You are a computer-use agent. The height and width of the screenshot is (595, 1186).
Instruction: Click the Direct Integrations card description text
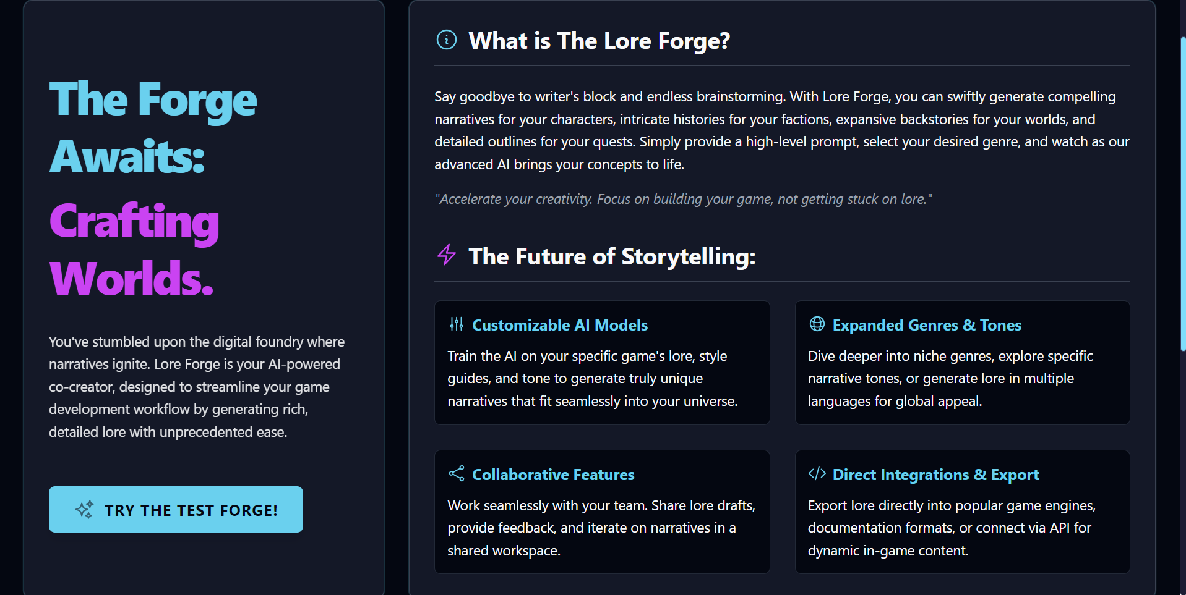(x=952, y=528)
